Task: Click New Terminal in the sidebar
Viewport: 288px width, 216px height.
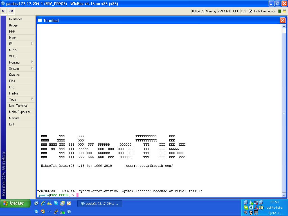Action: pos(21,106)
